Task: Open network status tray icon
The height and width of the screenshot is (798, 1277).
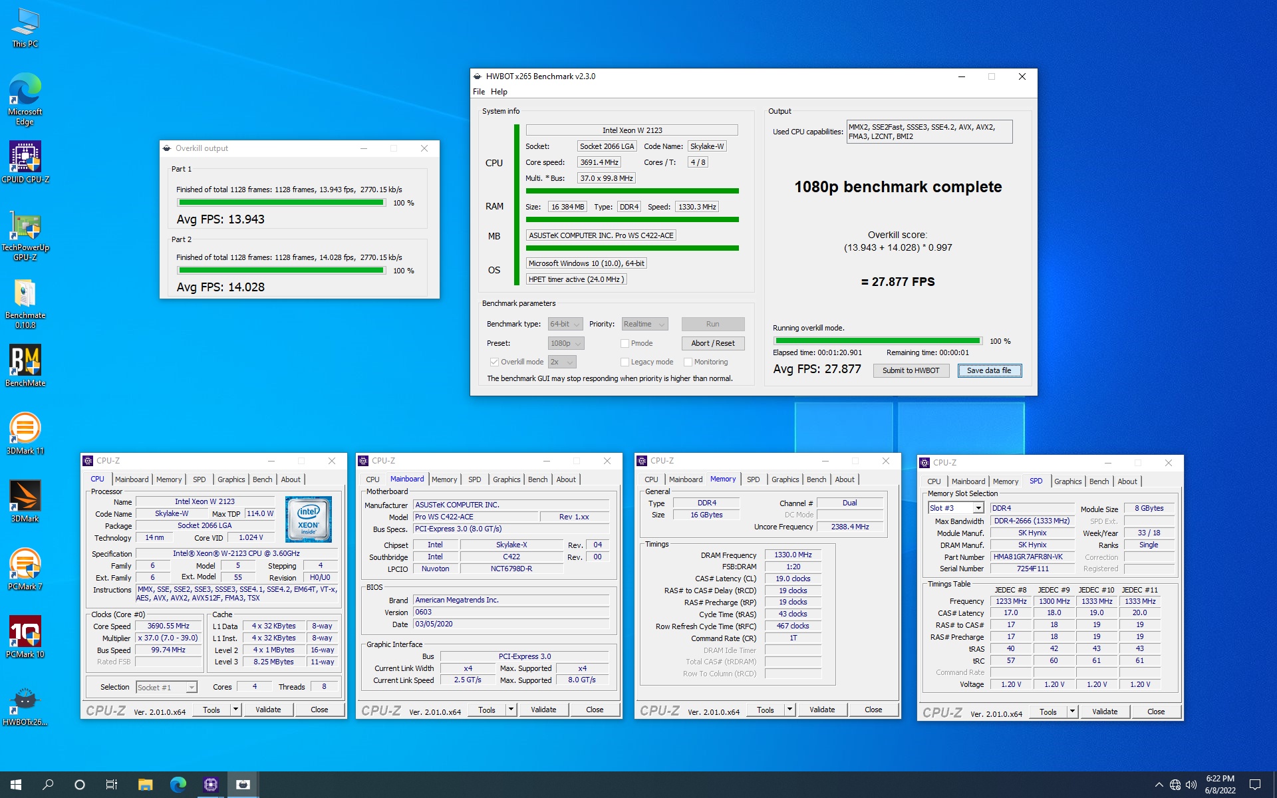Action: click(1175, 785)
